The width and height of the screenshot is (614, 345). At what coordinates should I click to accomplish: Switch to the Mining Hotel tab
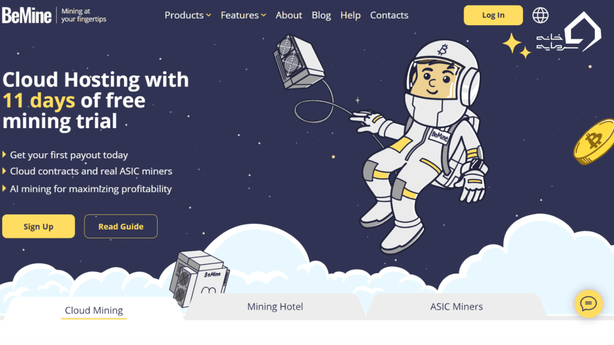[x=275, y=307]
